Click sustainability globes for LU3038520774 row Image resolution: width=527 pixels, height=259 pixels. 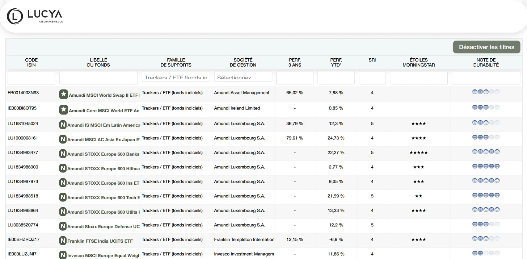tap(486, 224)
